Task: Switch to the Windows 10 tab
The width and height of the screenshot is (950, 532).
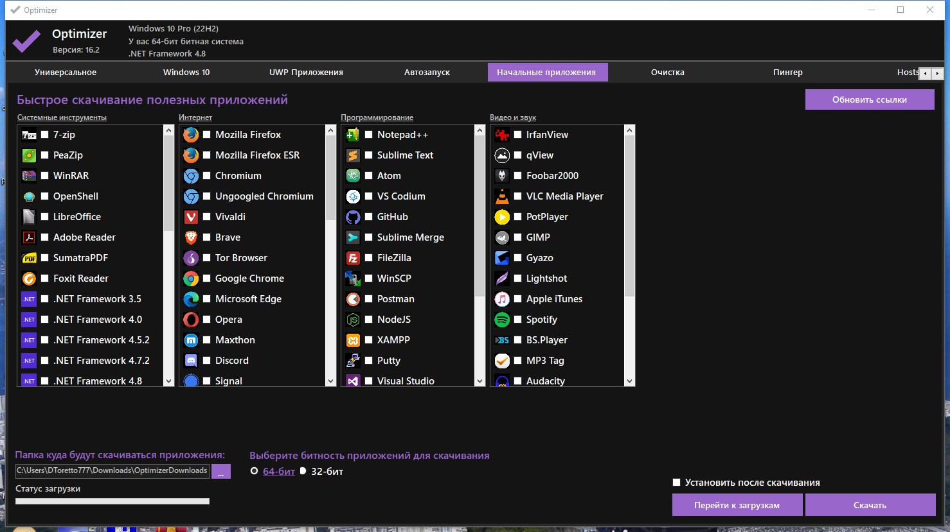Action: pos(186,73)
